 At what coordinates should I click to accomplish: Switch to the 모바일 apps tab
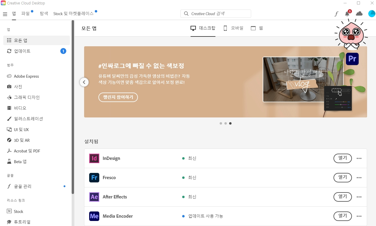click(233, 28)
